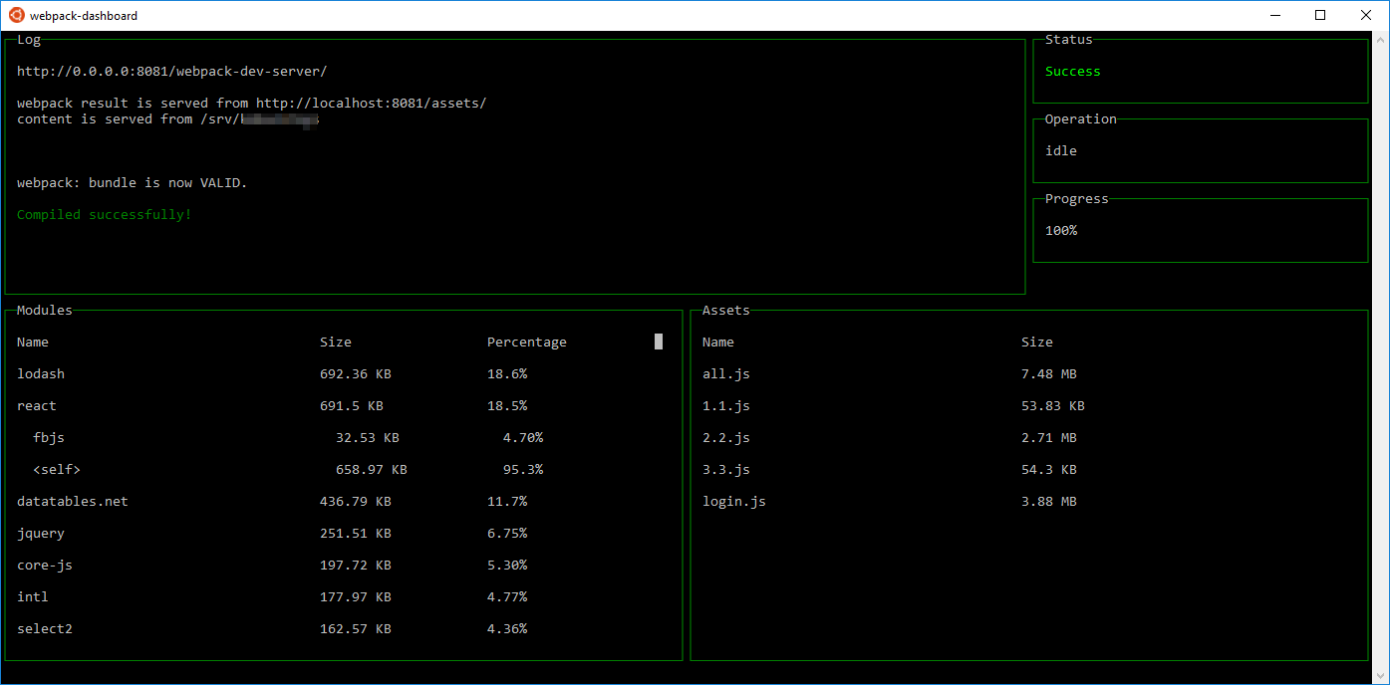Select the 2.2.js asset
1390x685 pixels.
726,438
